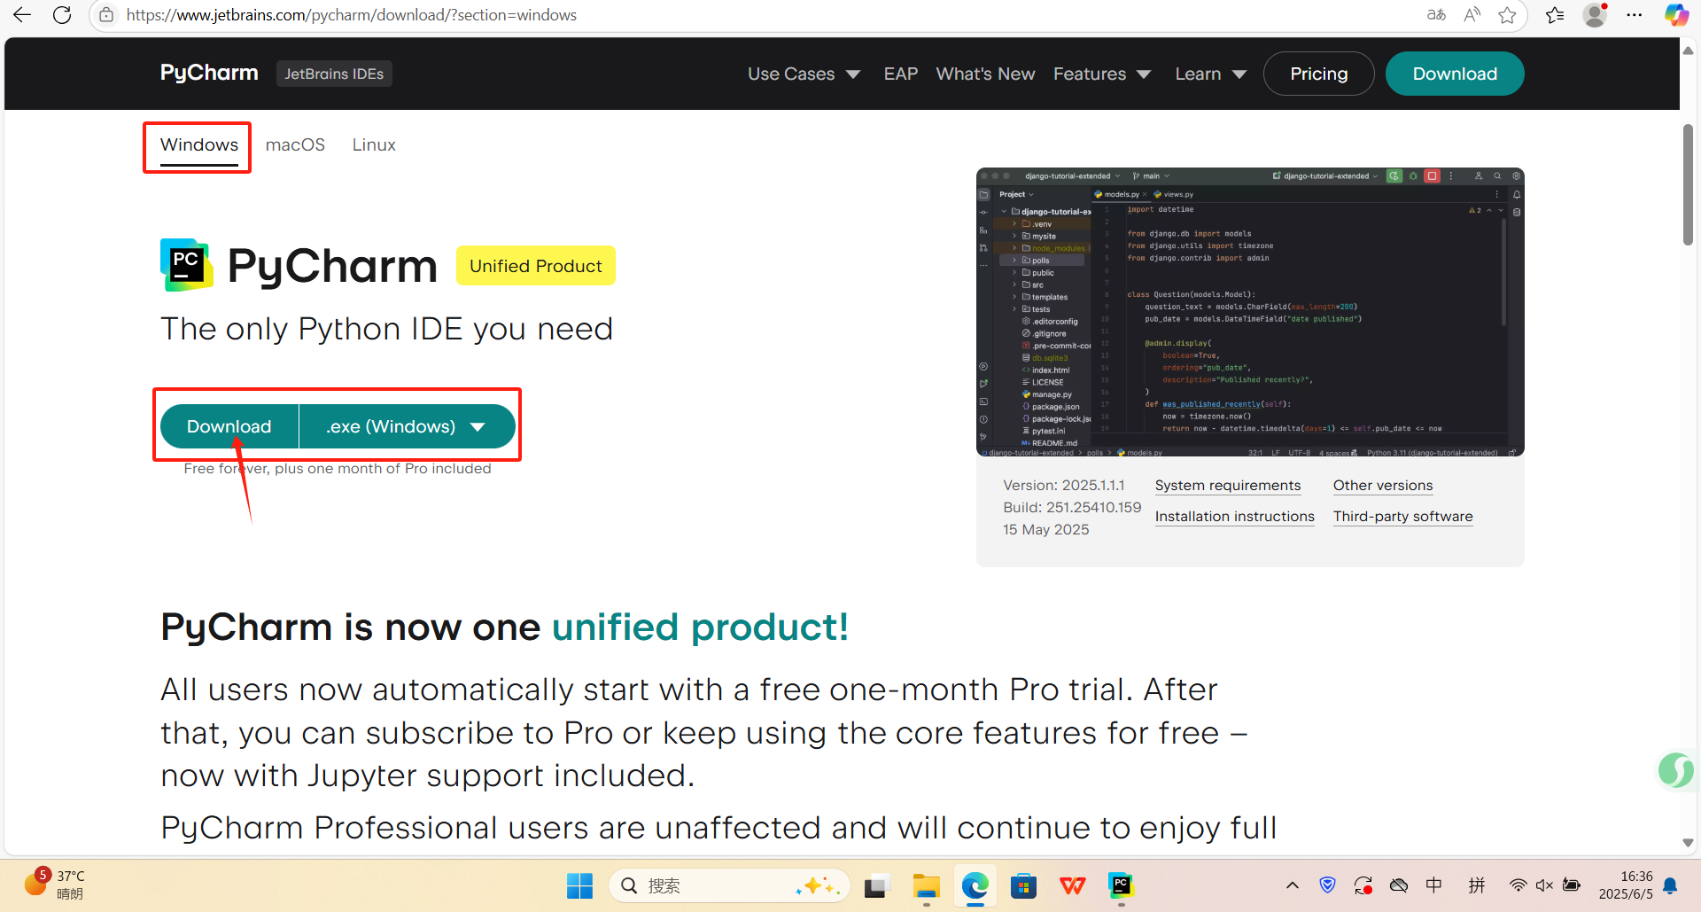
Task: Switch to the Linux tab
Action: [374, 144]
